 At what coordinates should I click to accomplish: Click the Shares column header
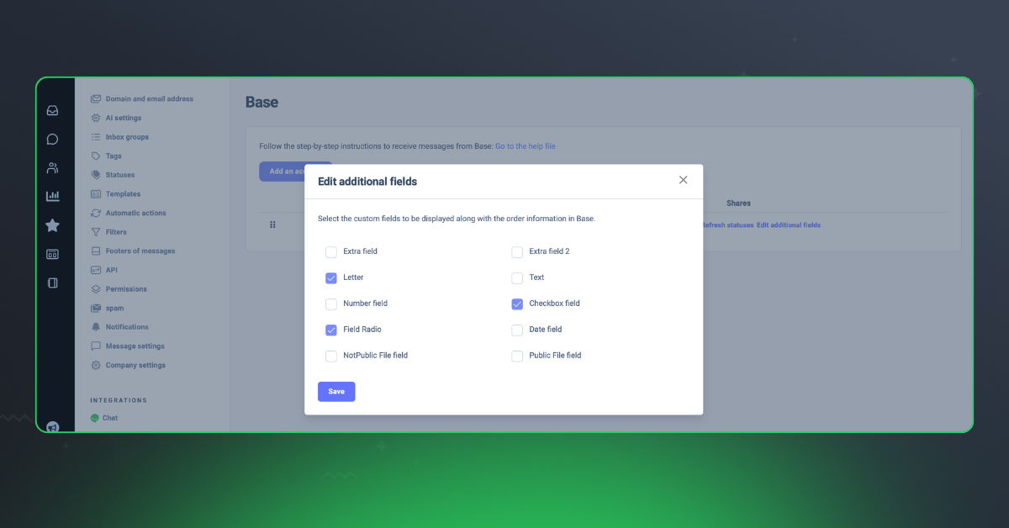(738, 203)
